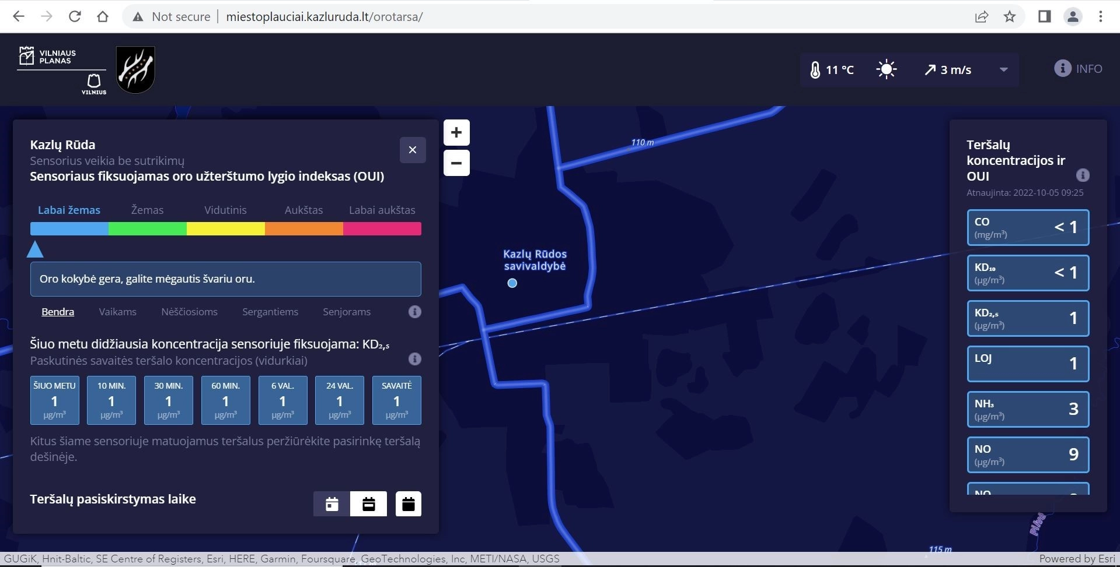Image resolution: width=1120 pixels, height=567 pixels.
Task: Share this page via the share icon
Action: pos(982,16)
